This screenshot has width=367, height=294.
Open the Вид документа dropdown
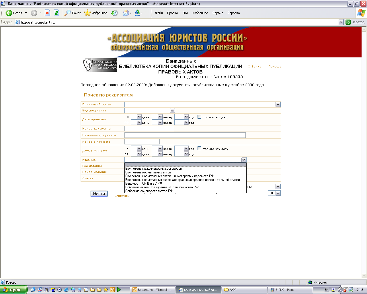click(x=172, y=110)
